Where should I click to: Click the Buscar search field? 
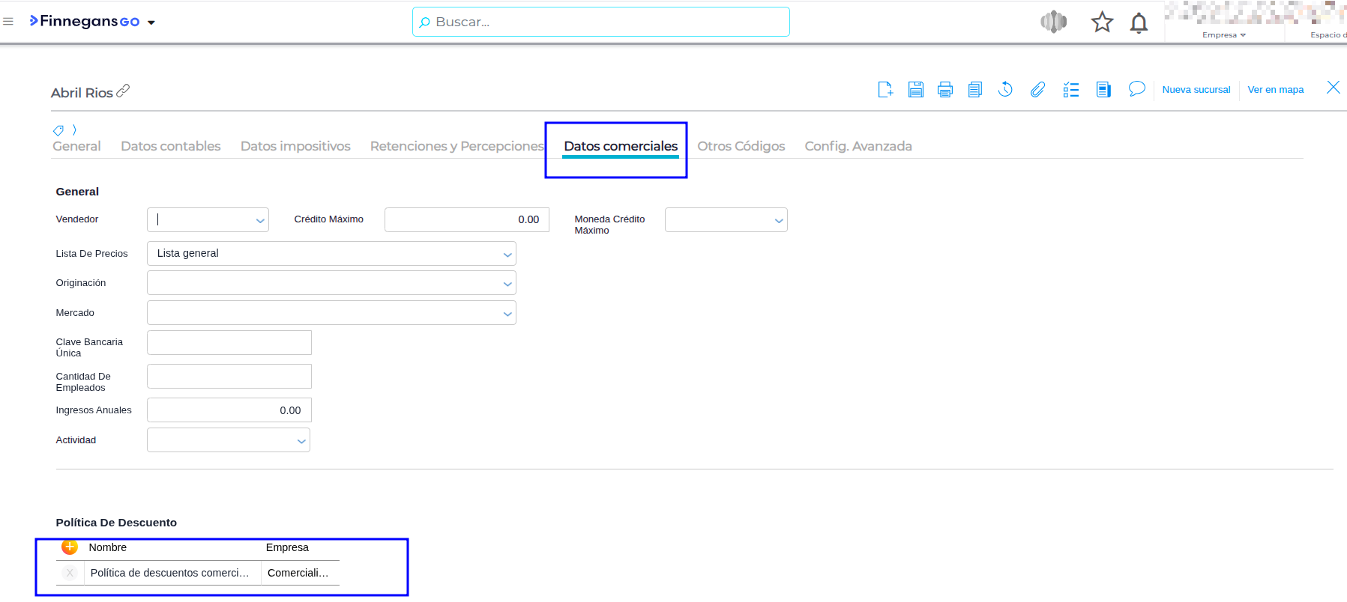click(x=600, y=22)
